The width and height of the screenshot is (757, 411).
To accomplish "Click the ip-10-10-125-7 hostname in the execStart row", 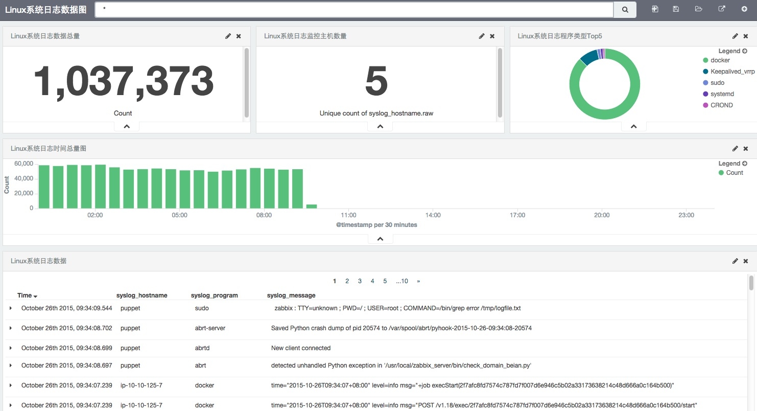I will coord(141,385).
